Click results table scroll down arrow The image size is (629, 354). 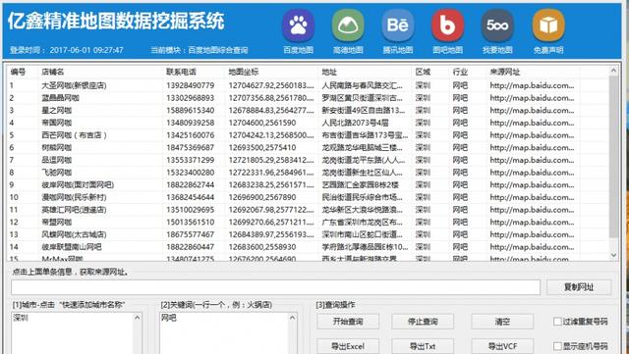coord(613,255)
